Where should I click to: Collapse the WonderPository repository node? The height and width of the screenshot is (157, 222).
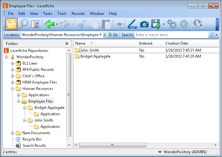point(6,57)
